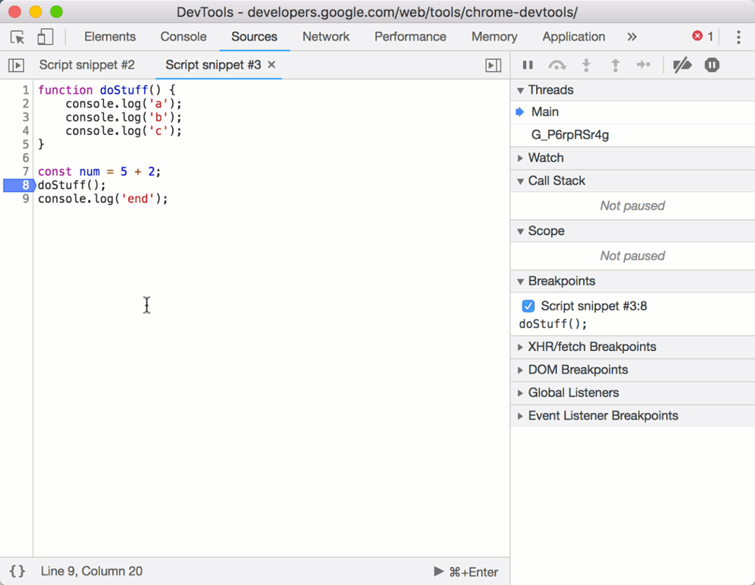
Task: Run snippet with ⌘+Enter button
Action: (466, 571)
